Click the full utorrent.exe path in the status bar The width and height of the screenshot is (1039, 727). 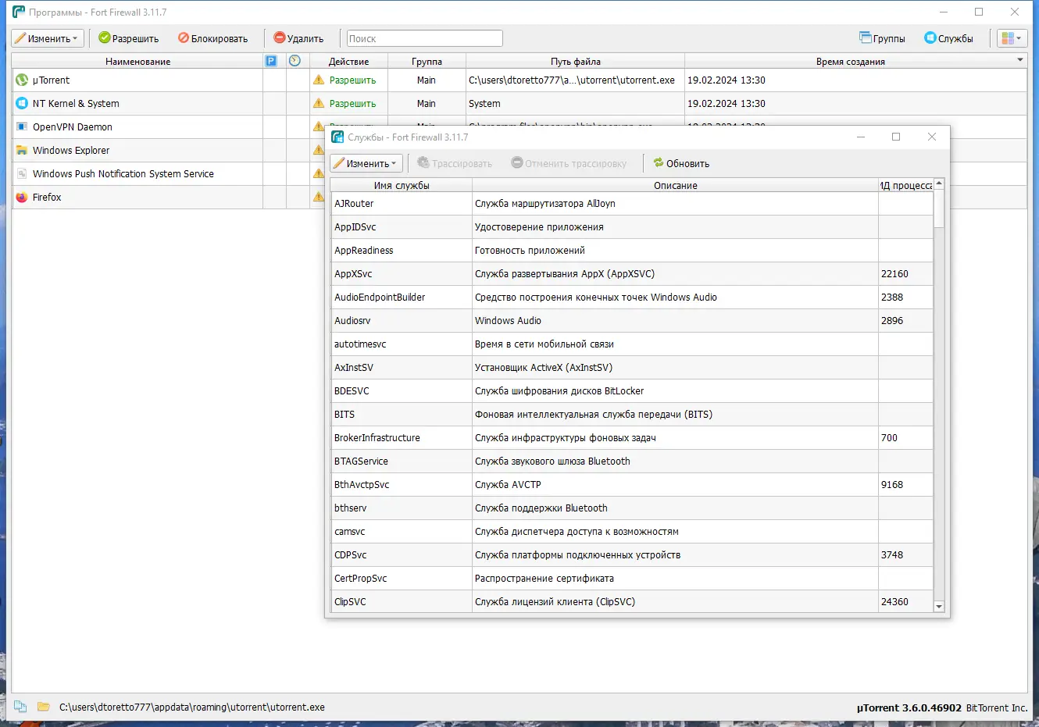[192, 707]
